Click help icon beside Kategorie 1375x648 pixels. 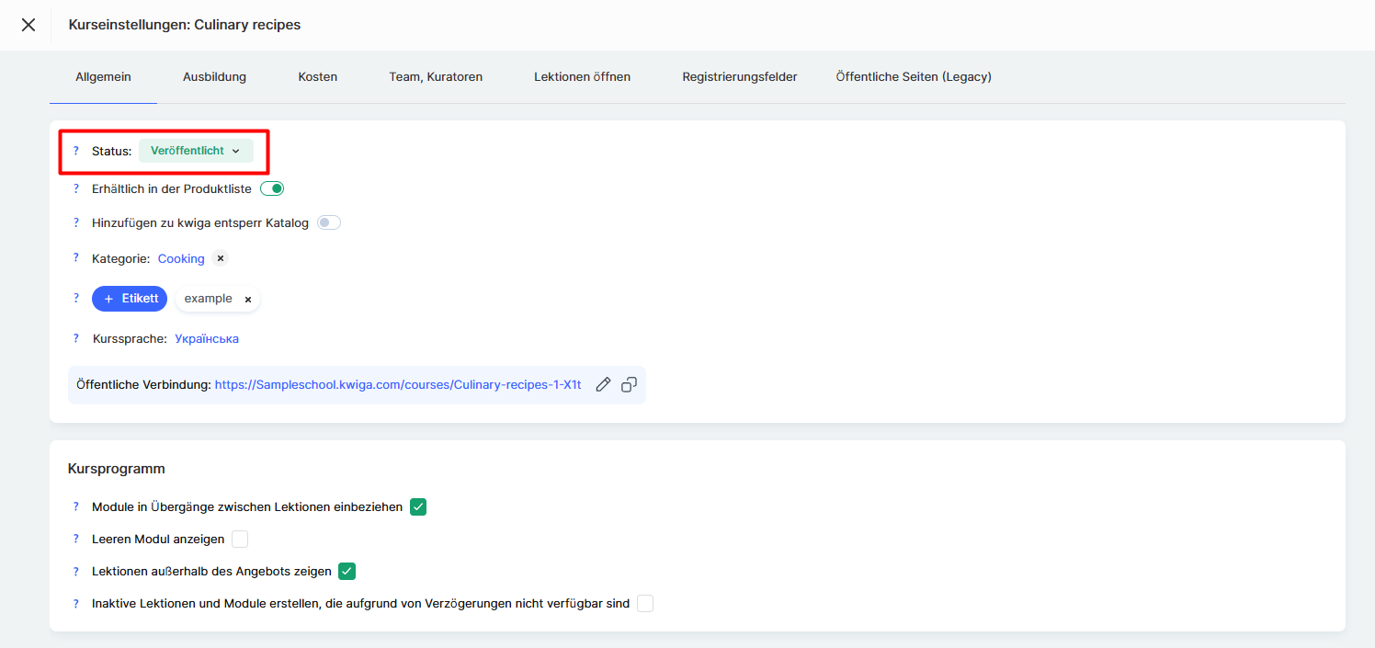[76, 259]
